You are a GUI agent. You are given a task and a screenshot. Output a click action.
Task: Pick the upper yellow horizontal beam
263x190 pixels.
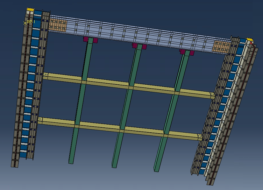point(129,86)
